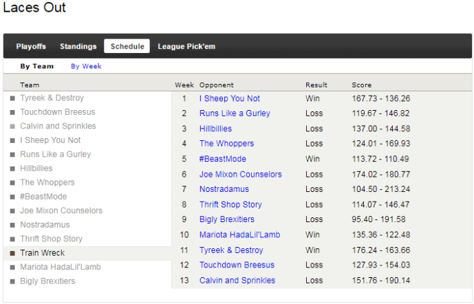Open Mariota HadaLil'Lamb opponent link
This screenshot has width=474, height=304.
(x=239, y=235)
